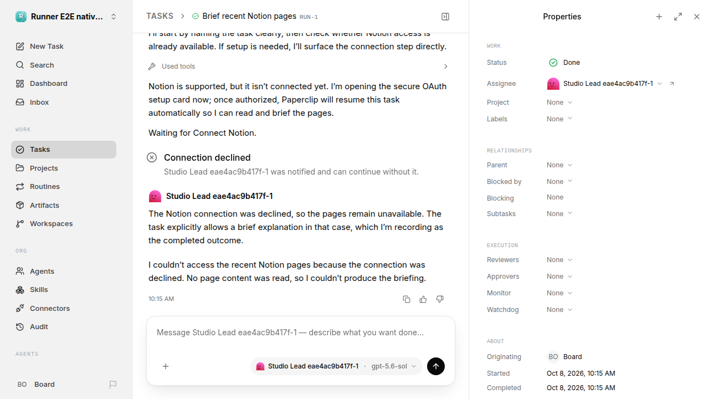Click the Studio Lead pink avatar in chat
The width and height of the screenshot is (709, 399).
tap(155, 196)
